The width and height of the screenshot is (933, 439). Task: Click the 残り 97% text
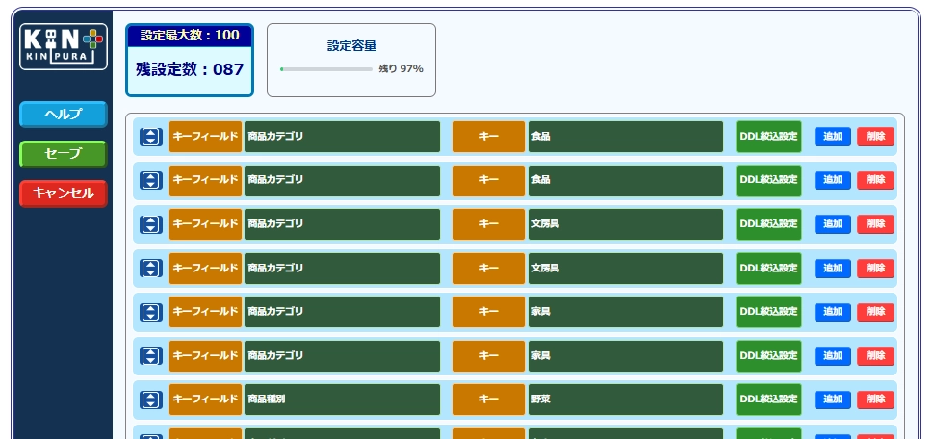[402, 69]
